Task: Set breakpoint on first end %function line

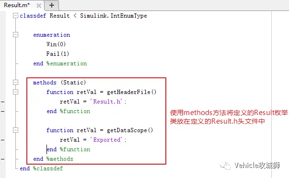Action: pyautogui.click(x=2, y=111)
